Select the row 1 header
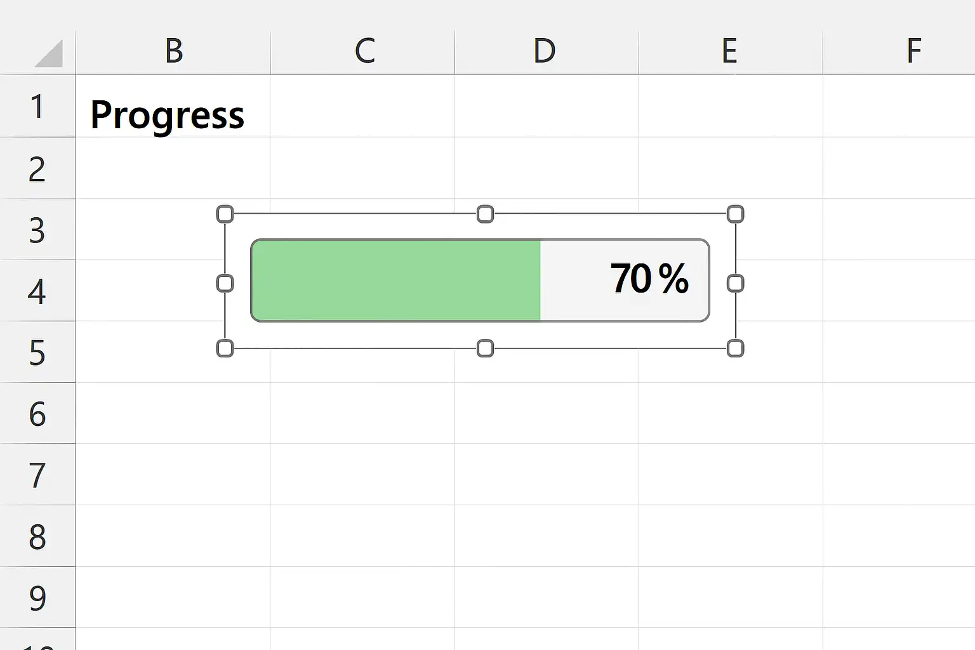The image size is (975, 650). point(37,106)
